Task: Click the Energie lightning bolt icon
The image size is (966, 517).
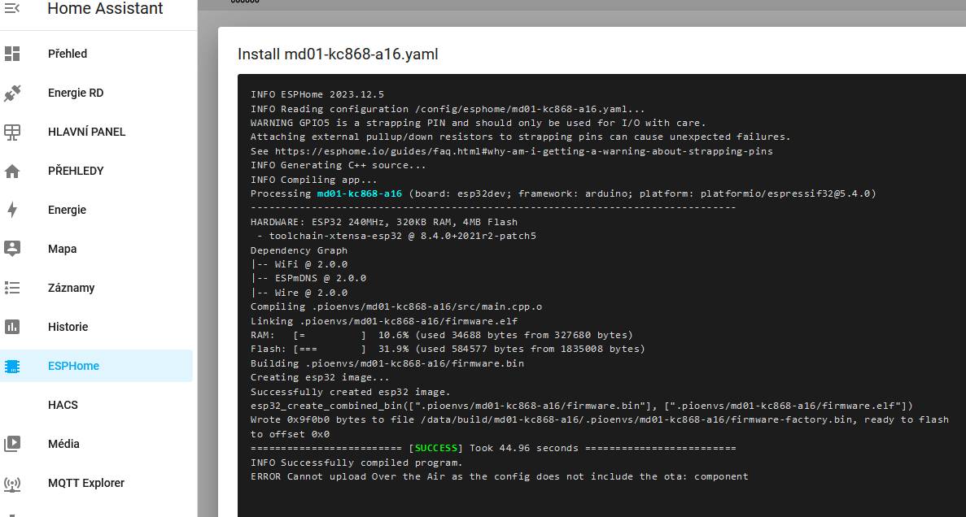Action: point(12,210)
